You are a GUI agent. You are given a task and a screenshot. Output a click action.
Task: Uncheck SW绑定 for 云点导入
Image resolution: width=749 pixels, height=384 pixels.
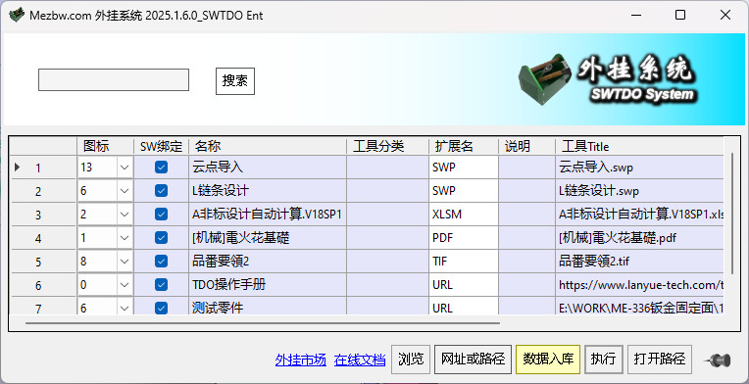[162, 168]
